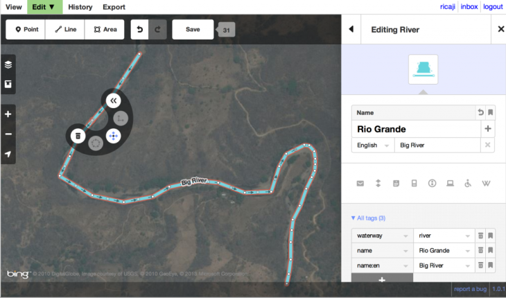Show reference for name tag bookmark
The image size is (506, 298).
pyautogui.click(x=490, y=250)
